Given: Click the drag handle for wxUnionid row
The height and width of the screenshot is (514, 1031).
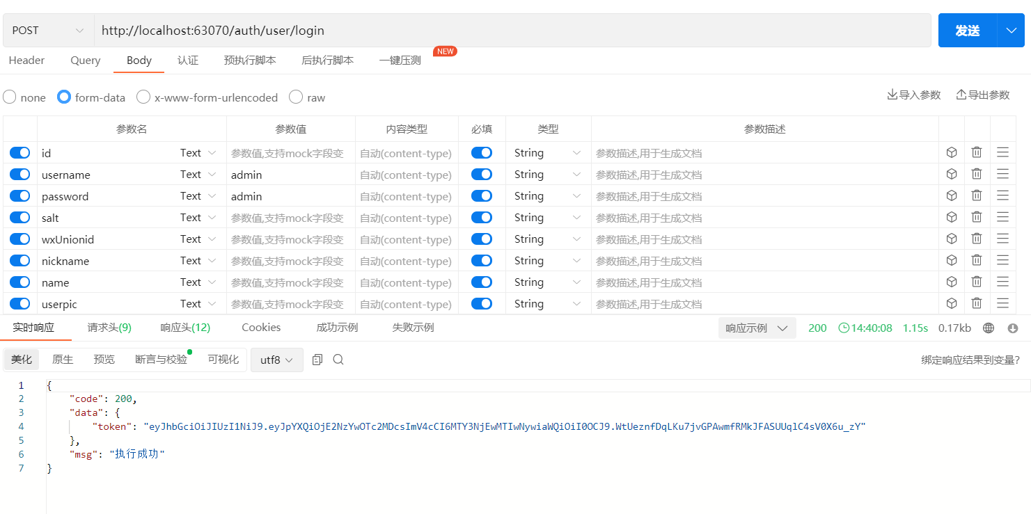Looking at the screenshot, I should [1002, 239].
